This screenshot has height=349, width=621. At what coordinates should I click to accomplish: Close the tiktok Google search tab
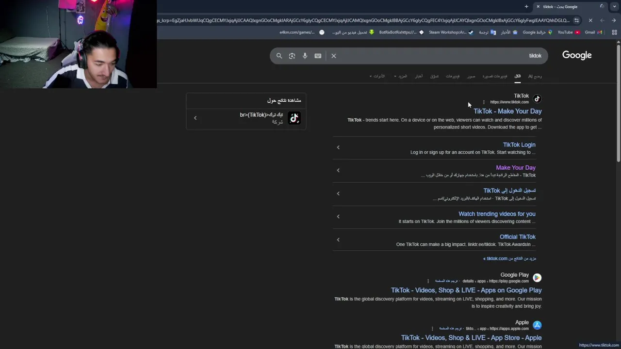tap(538, 7)
